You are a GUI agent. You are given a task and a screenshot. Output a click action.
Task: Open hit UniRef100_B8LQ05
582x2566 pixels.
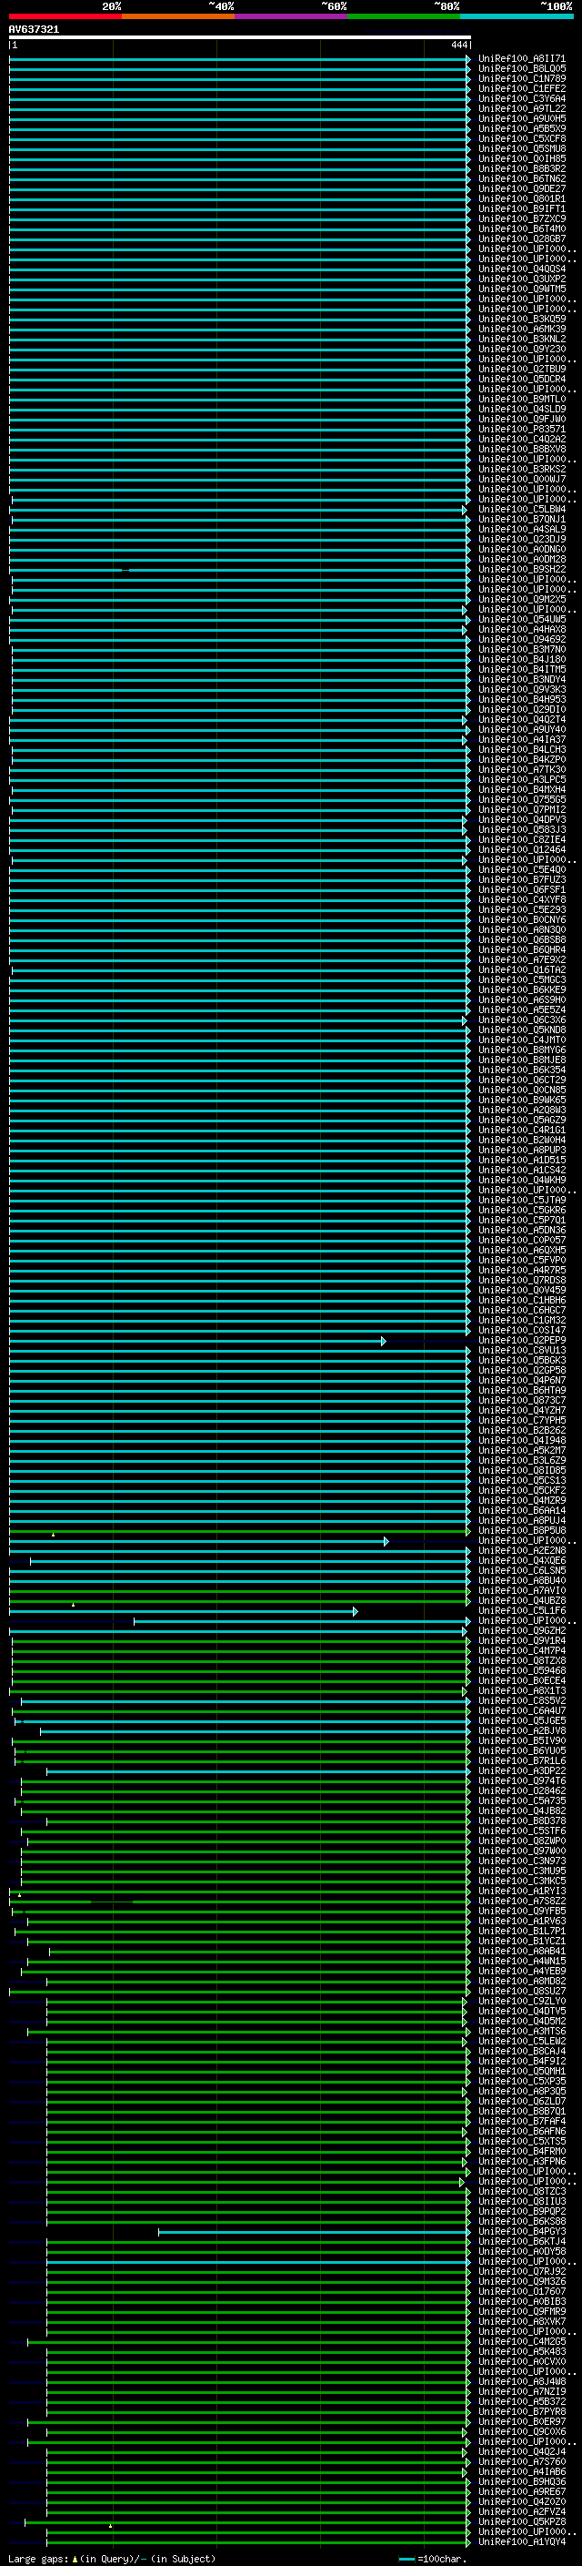click(x=522, y=69)
